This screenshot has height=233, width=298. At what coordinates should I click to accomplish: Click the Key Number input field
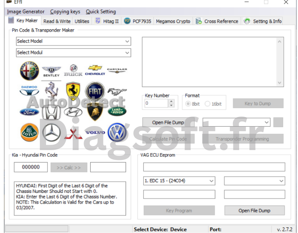[156, 103]
